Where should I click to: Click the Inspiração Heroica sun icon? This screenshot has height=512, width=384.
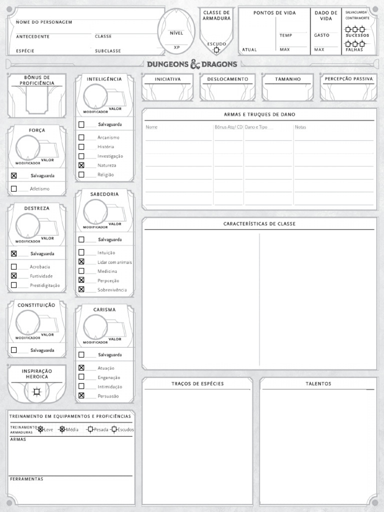[36, 392]
